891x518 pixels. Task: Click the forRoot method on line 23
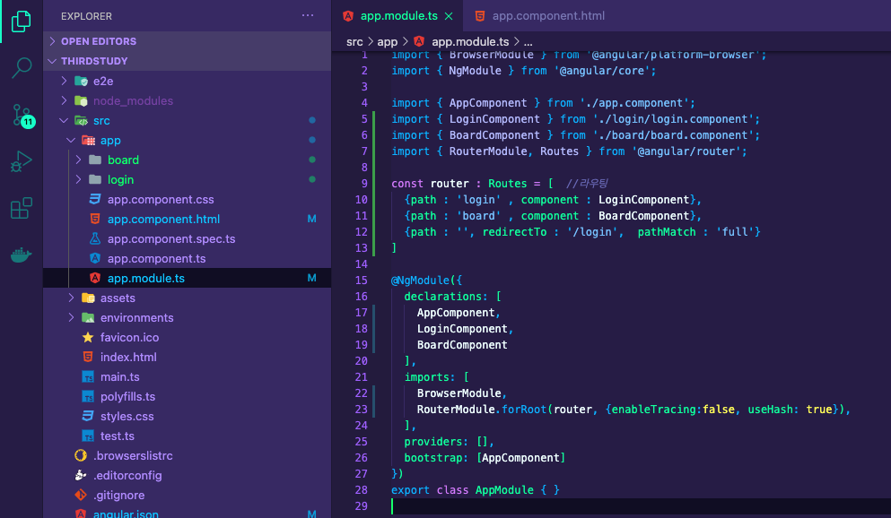(x=523, y=410)
